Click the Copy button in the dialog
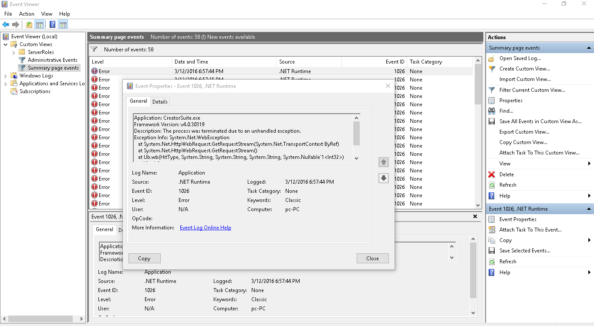 144,259
